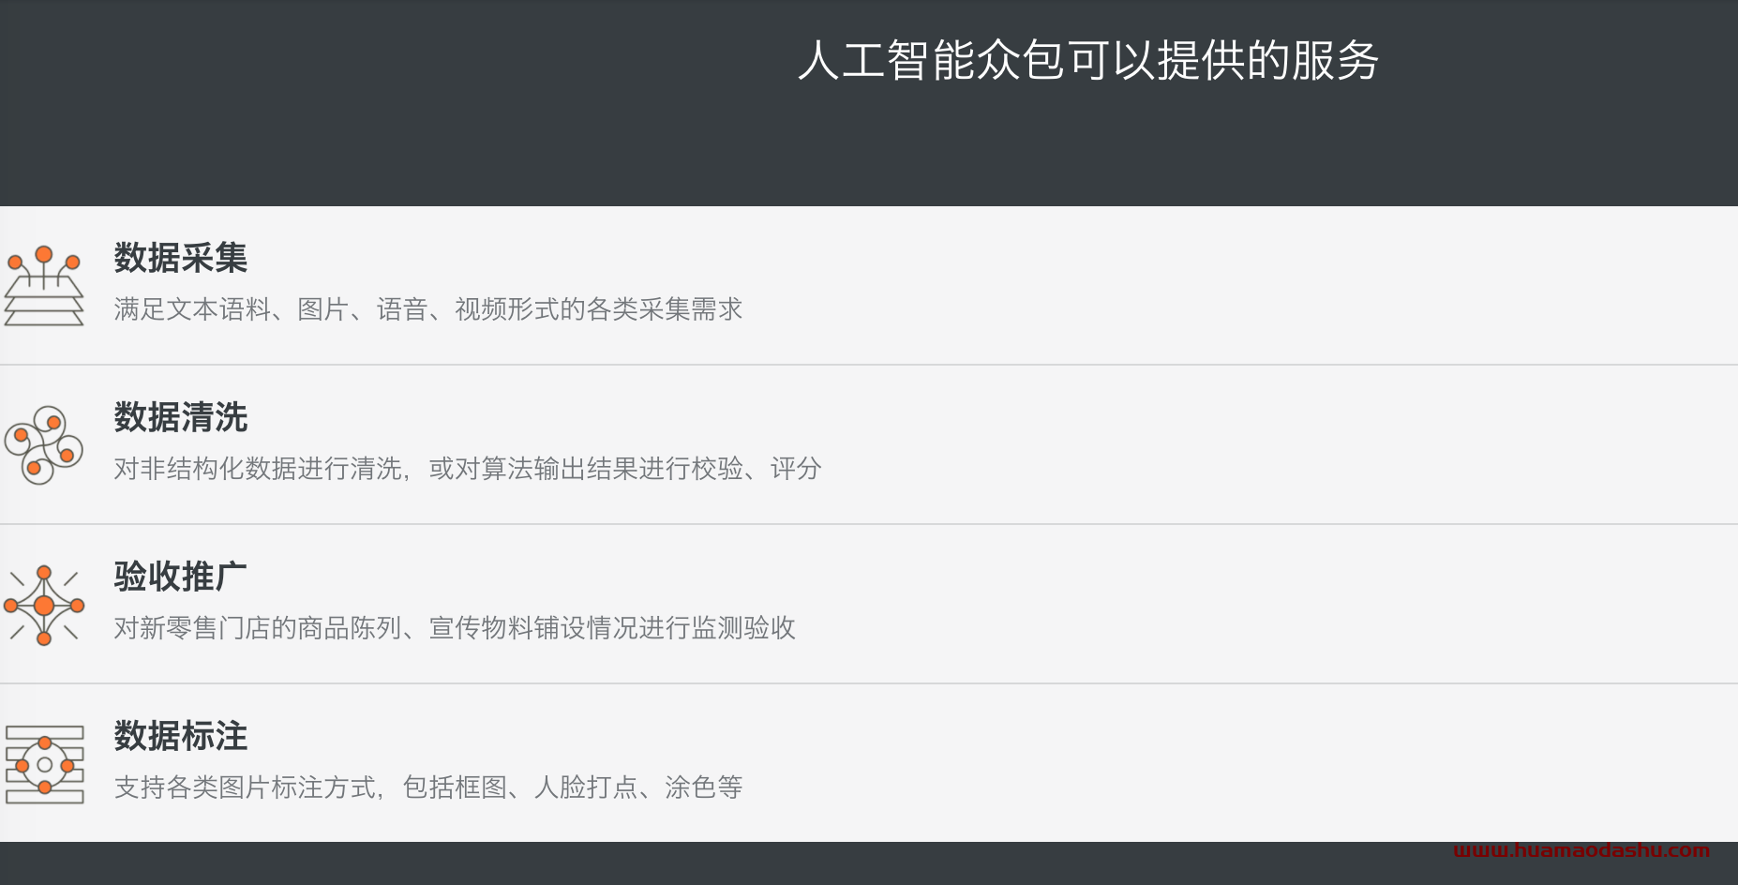Open the 数据清洗 heading

tap(181, 417)
